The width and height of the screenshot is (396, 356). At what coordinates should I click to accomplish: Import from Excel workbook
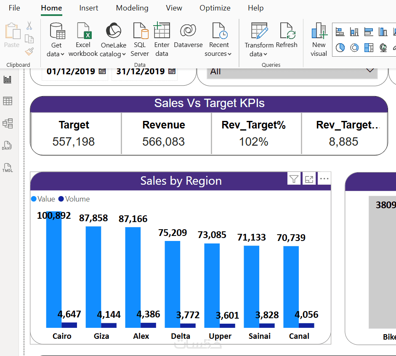83,40
